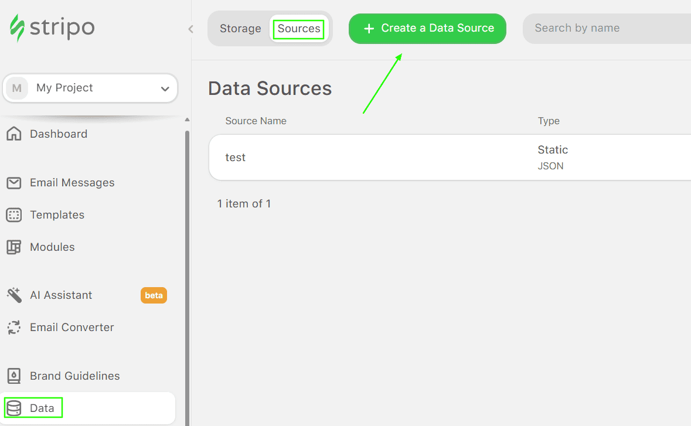The image size is (691, 426).
Task: Click the 'Source Name' column header
Action: tap(256, 121)
